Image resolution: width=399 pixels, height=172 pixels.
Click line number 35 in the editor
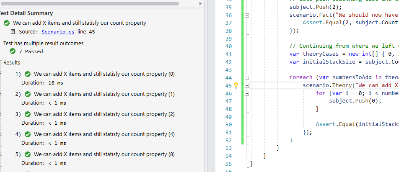pos(228,7)
